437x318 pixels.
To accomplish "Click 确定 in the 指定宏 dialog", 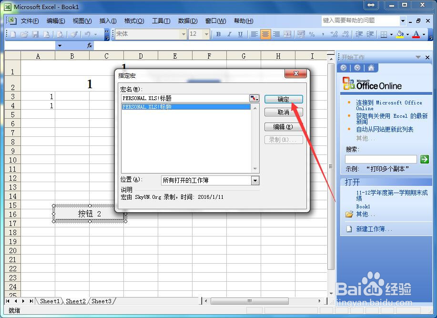I will click(x=284, y=99).
